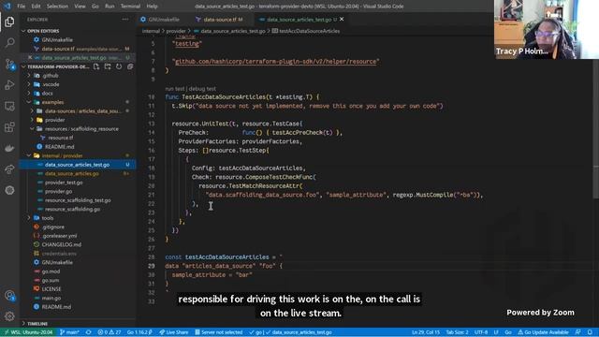Open CHANGELOG.md in explorer
The image size is (599, 337).
[62, 244]
